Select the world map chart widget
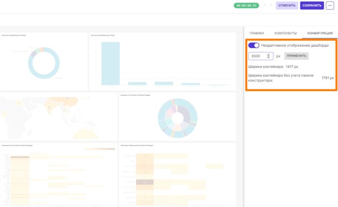This screenshot has height=207, width=338. [x=58, y=116]
